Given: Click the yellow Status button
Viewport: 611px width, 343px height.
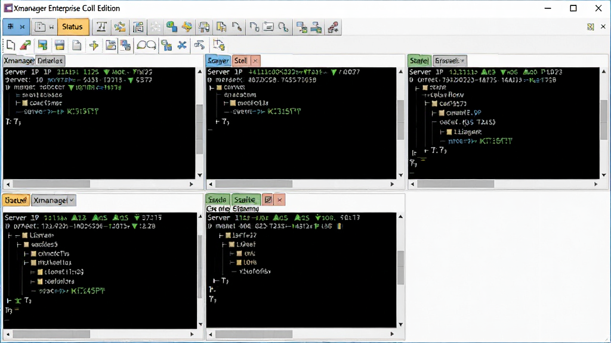Looking at the screenshot, I should pos(73,27).
